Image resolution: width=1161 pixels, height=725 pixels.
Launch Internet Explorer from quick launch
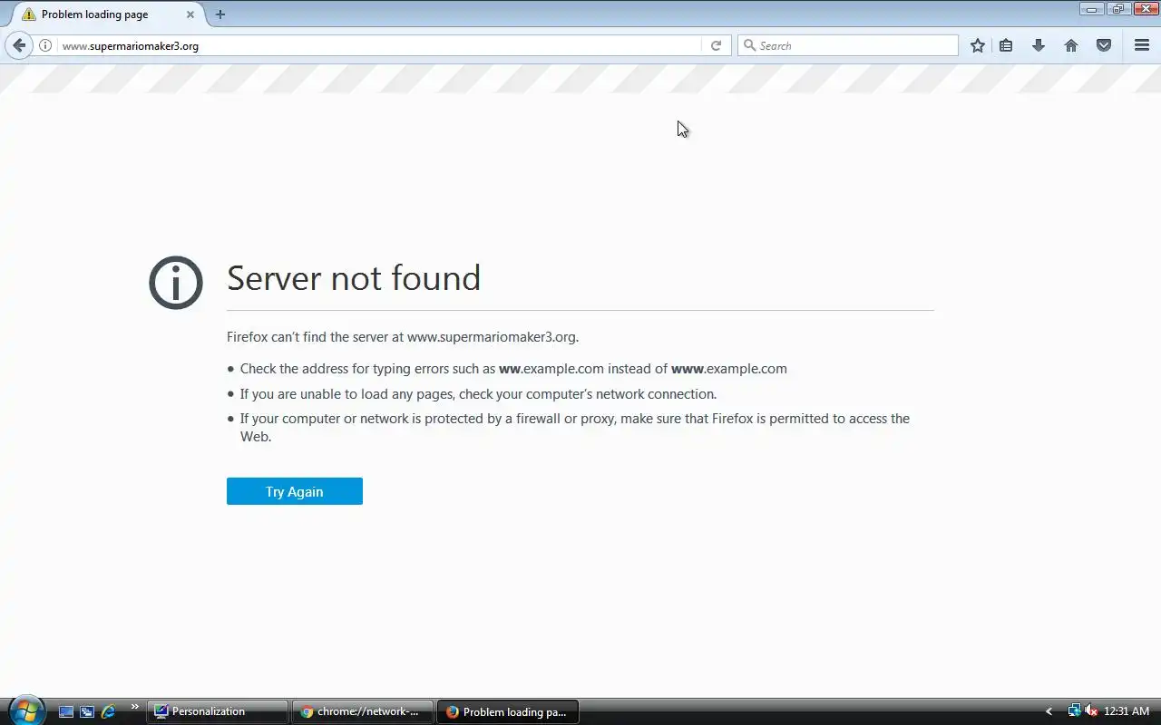tap(108, 711)
